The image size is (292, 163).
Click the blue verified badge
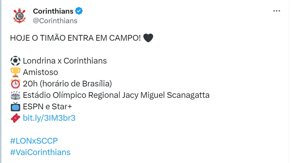[79, 11]
